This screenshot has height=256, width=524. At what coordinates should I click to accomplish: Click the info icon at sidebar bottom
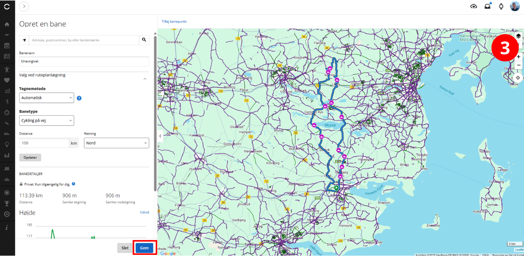[7, 227]
